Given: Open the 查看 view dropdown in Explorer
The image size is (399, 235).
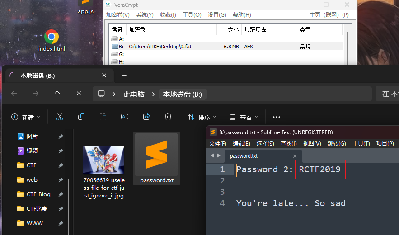Looking at the screenshot, I should point(244,117).
